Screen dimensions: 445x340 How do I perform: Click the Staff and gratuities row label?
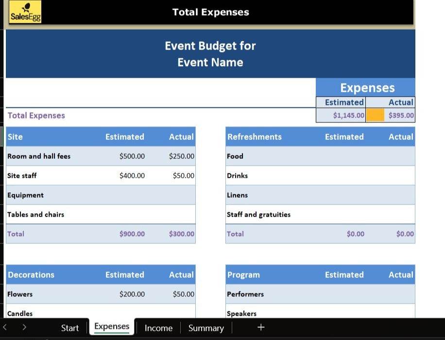258,215
